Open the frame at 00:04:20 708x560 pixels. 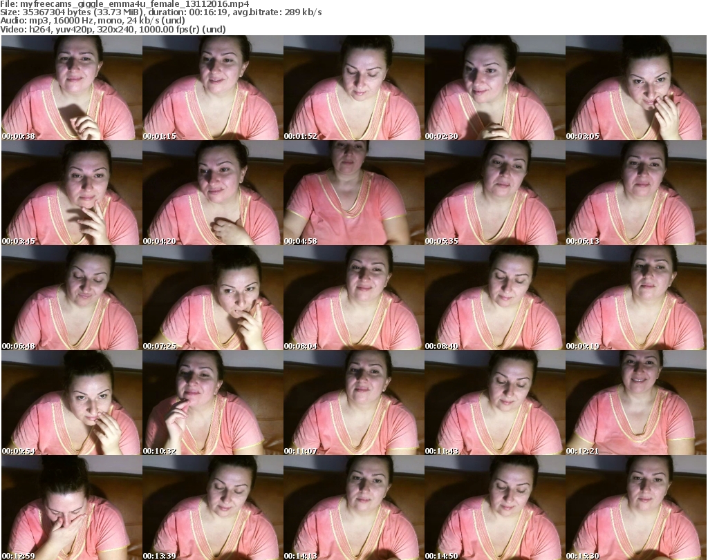click(213, 193)
